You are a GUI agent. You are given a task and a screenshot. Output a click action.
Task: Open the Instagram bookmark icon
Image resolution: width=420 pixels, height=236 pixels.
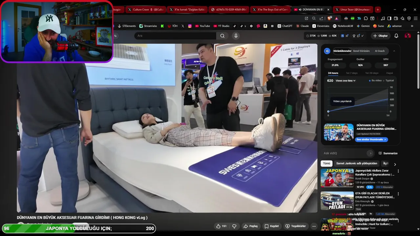pos(190,26)
